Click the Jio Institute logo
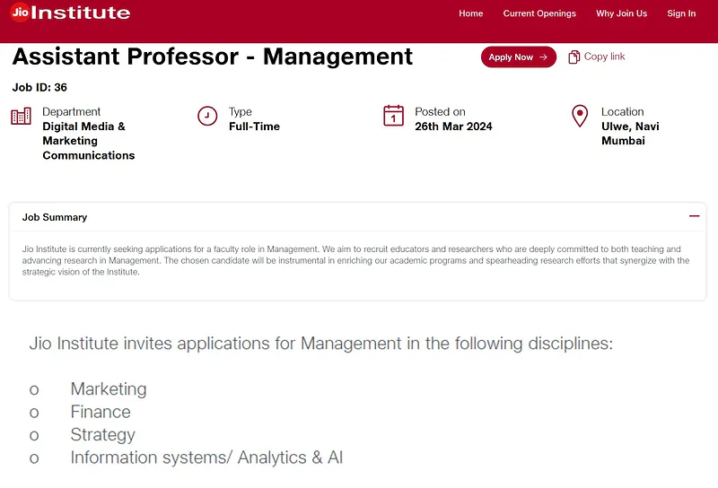This screenshot has height=488, width=718. tap(70, 13)
